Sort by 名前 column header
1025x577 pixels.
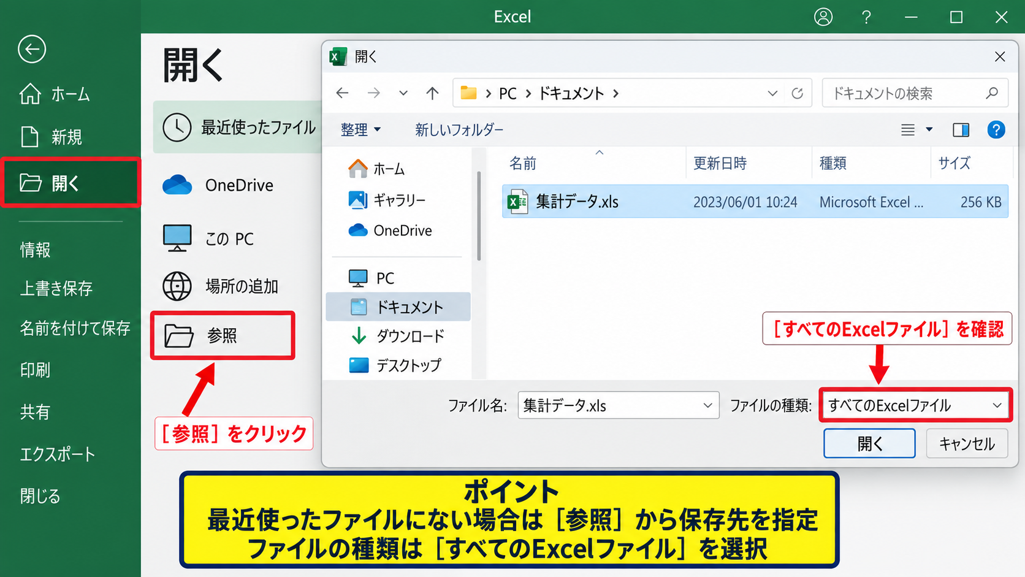523,163
